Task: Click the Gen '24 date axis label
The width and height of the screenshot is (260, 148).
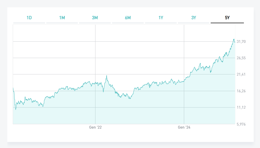Action: pos(184,128)
